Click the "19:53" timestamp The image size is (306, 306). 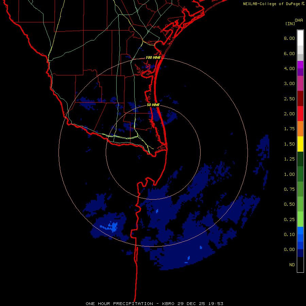[216, 304]
